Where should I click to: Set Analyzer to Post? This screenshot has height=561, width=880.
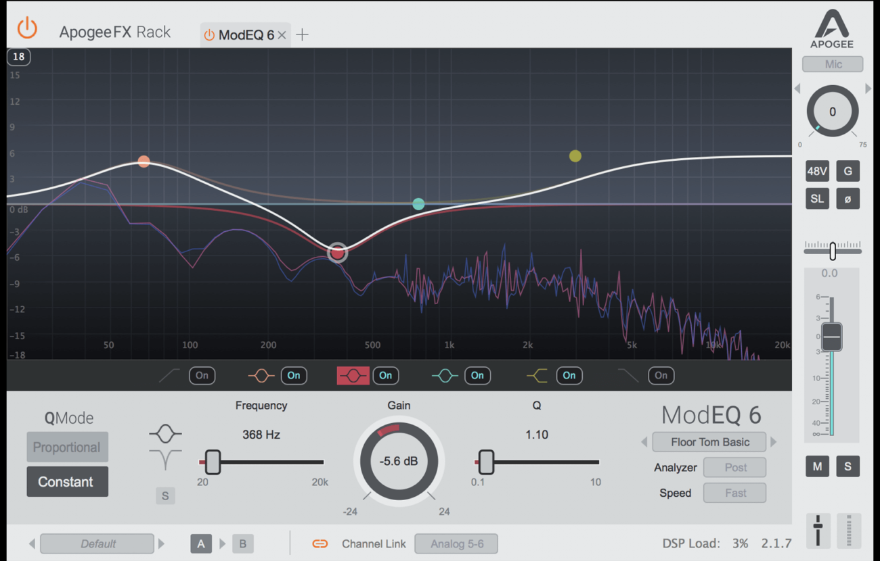734,467
